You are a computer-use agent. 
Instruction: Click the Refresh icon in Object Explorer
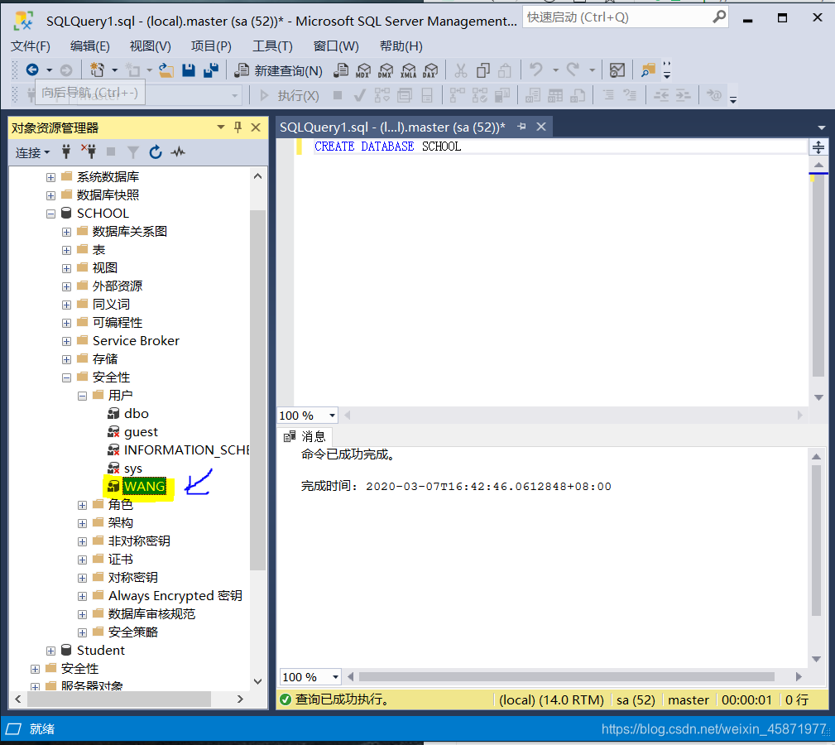tap(156, 152)
